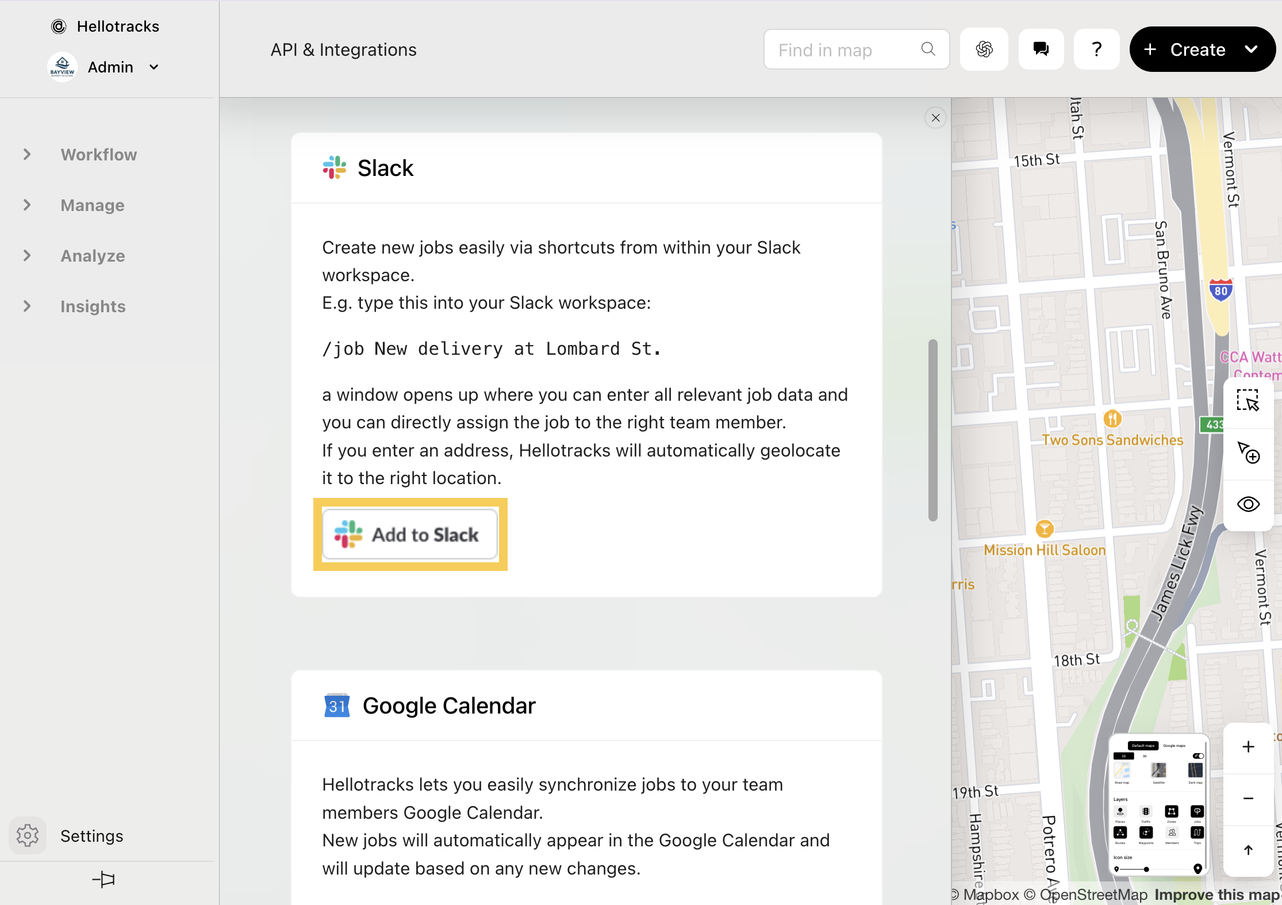This screenshot has width=1282, height=905.
Task: Click the /job New delivery command text
Action: (492, 348)
